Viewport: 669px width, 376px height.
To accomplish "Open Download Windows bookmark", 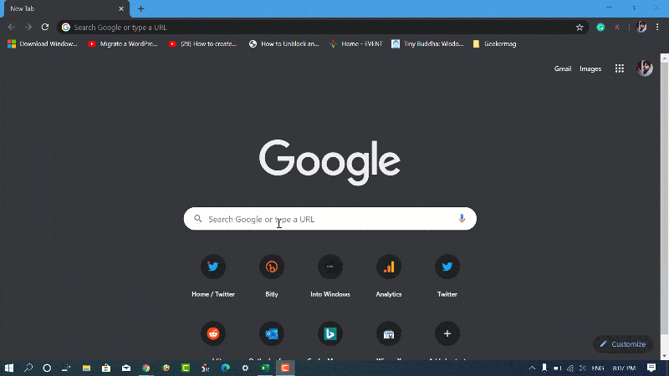I will click(43, 44).
